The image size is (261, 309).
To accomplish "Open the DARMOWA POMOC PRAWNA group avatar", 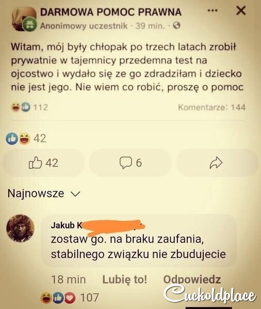I will (x=24, y=19).
